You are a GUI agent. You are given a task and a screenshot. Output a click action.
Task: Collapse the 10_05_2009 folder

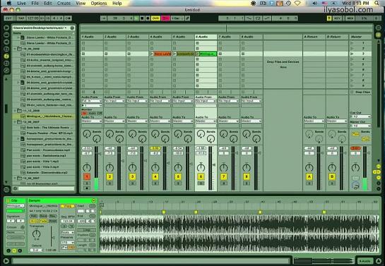tap(15, 49)
